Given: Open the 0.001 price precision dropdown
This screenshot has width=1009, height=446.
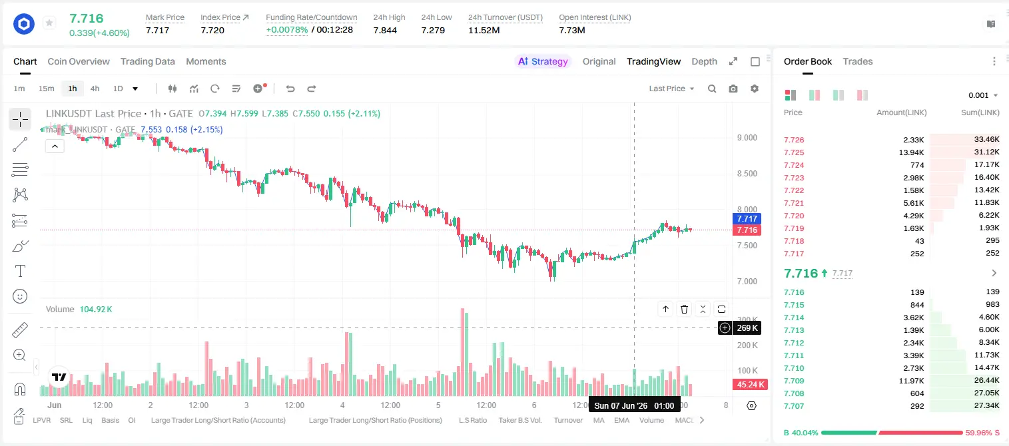Looking at the screenshot, I should 983,95.
